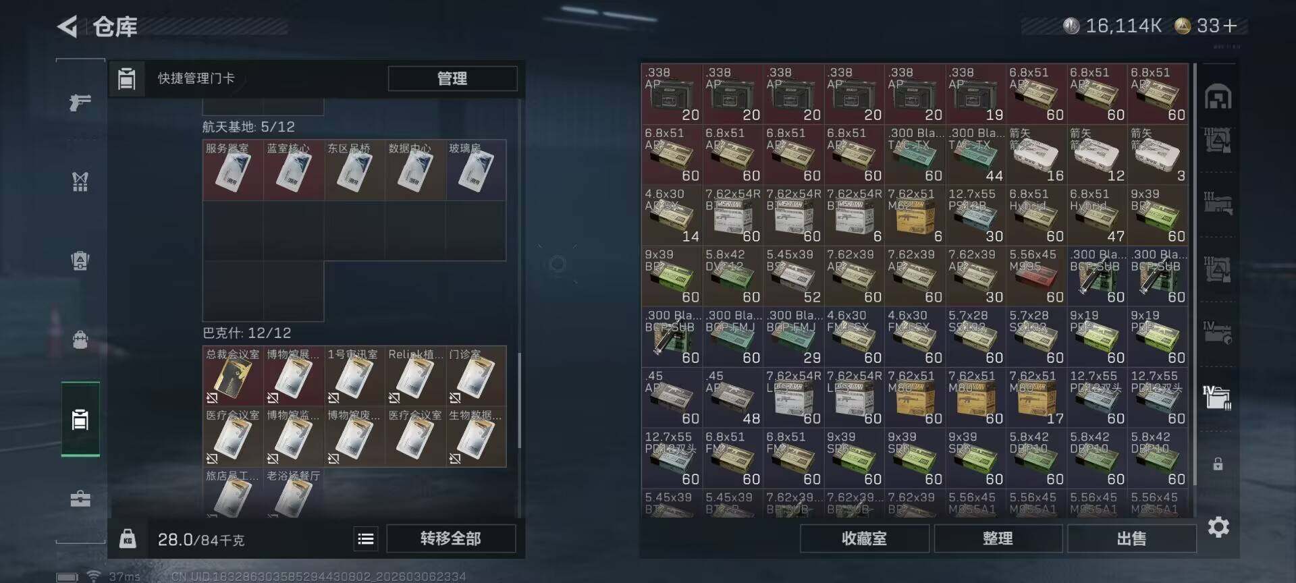Screen dimensions: 1296x583
Task: Click 转移全部 to transfer everything
Action: point(450,538)
